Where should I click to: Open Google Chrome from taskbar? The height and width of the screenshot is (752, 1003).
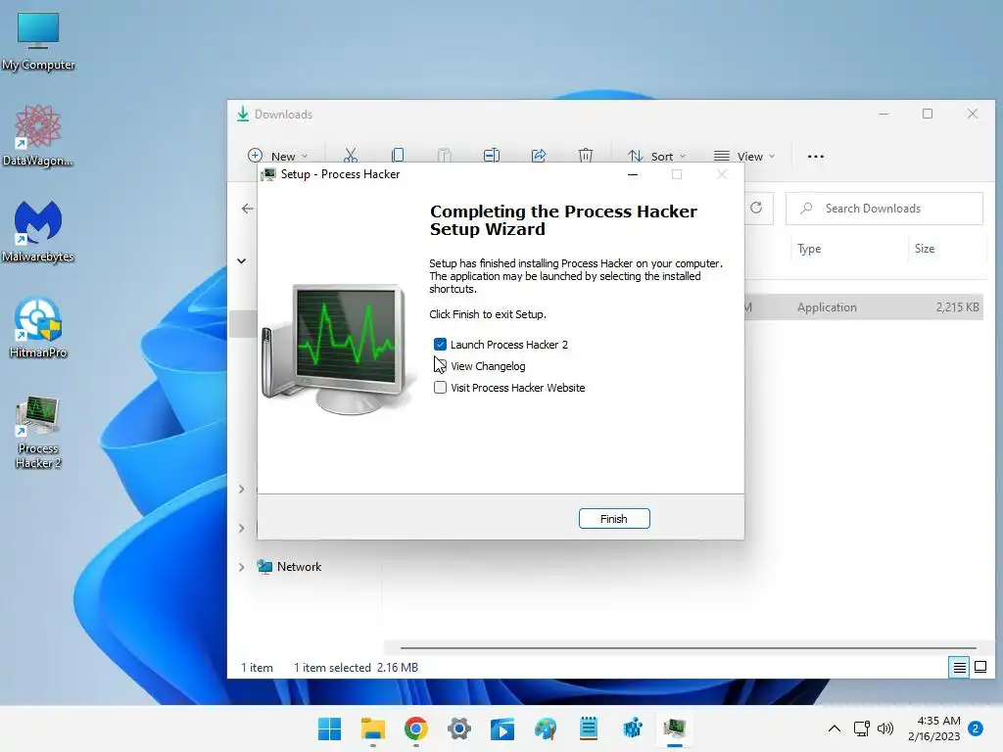415,728
